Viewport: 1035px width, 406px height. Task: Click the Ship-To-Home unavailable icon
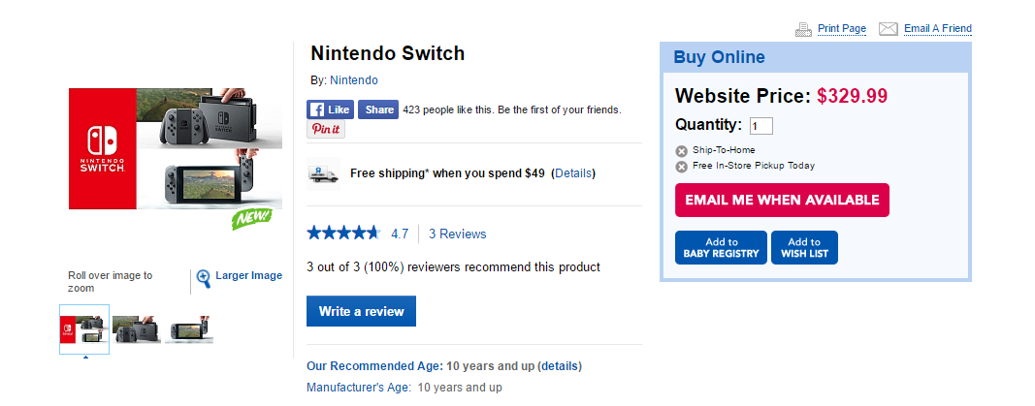pyautogui.click(x=682, y=151)
